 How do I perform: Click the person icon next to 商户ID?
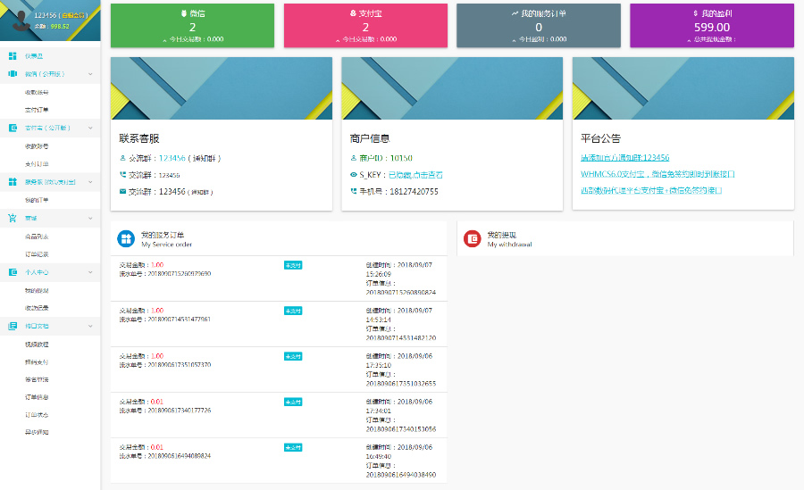[353, 157]
